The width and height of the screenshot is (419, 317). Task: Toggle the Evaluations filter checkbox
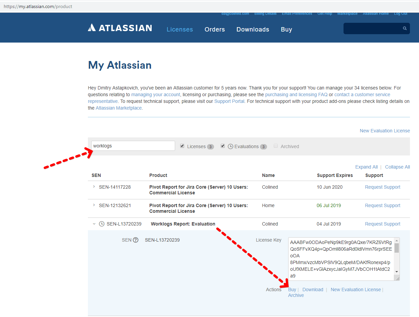223,146
